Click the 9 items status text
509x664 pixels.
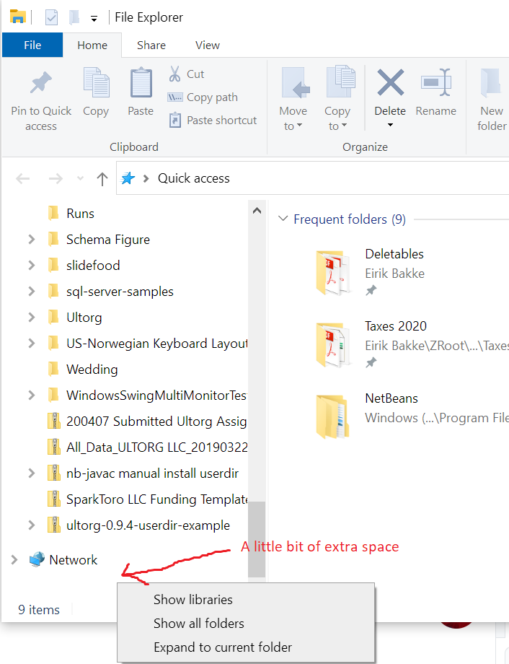point(39,610)
